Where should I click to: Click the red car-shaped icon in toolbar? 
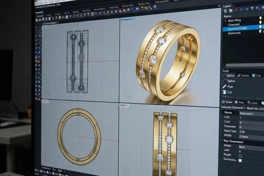97,14
